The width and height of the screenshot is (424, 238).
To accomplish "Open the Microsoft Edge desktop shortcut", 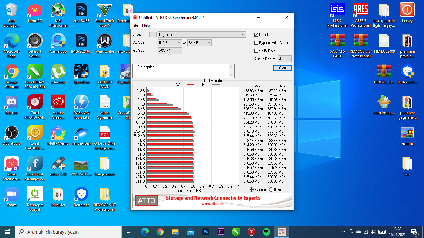I will [11, 45].
